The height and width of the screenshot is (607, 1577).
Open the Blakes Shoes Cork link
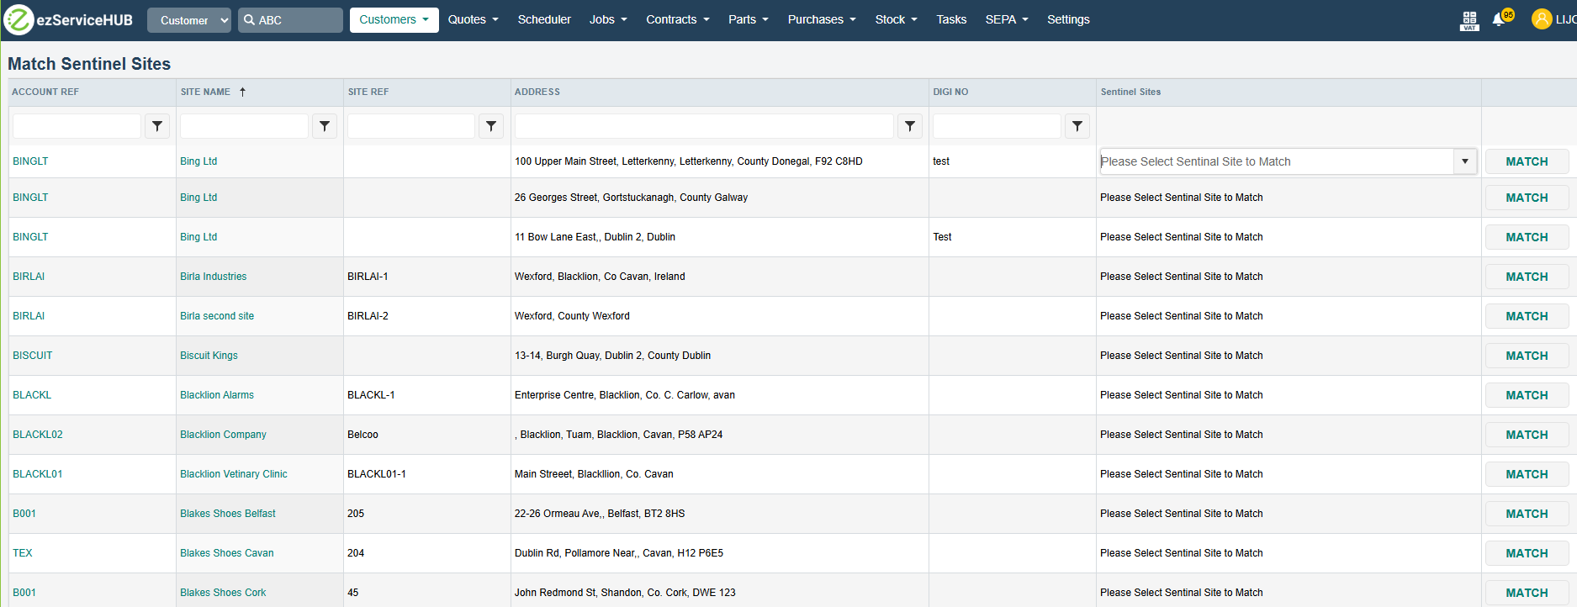223,593
